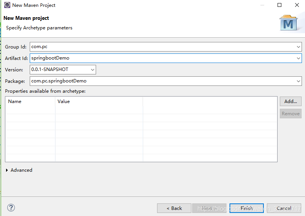Open the Package dropdown arrow
305x216 pixels.
click(x=298, y=81)
